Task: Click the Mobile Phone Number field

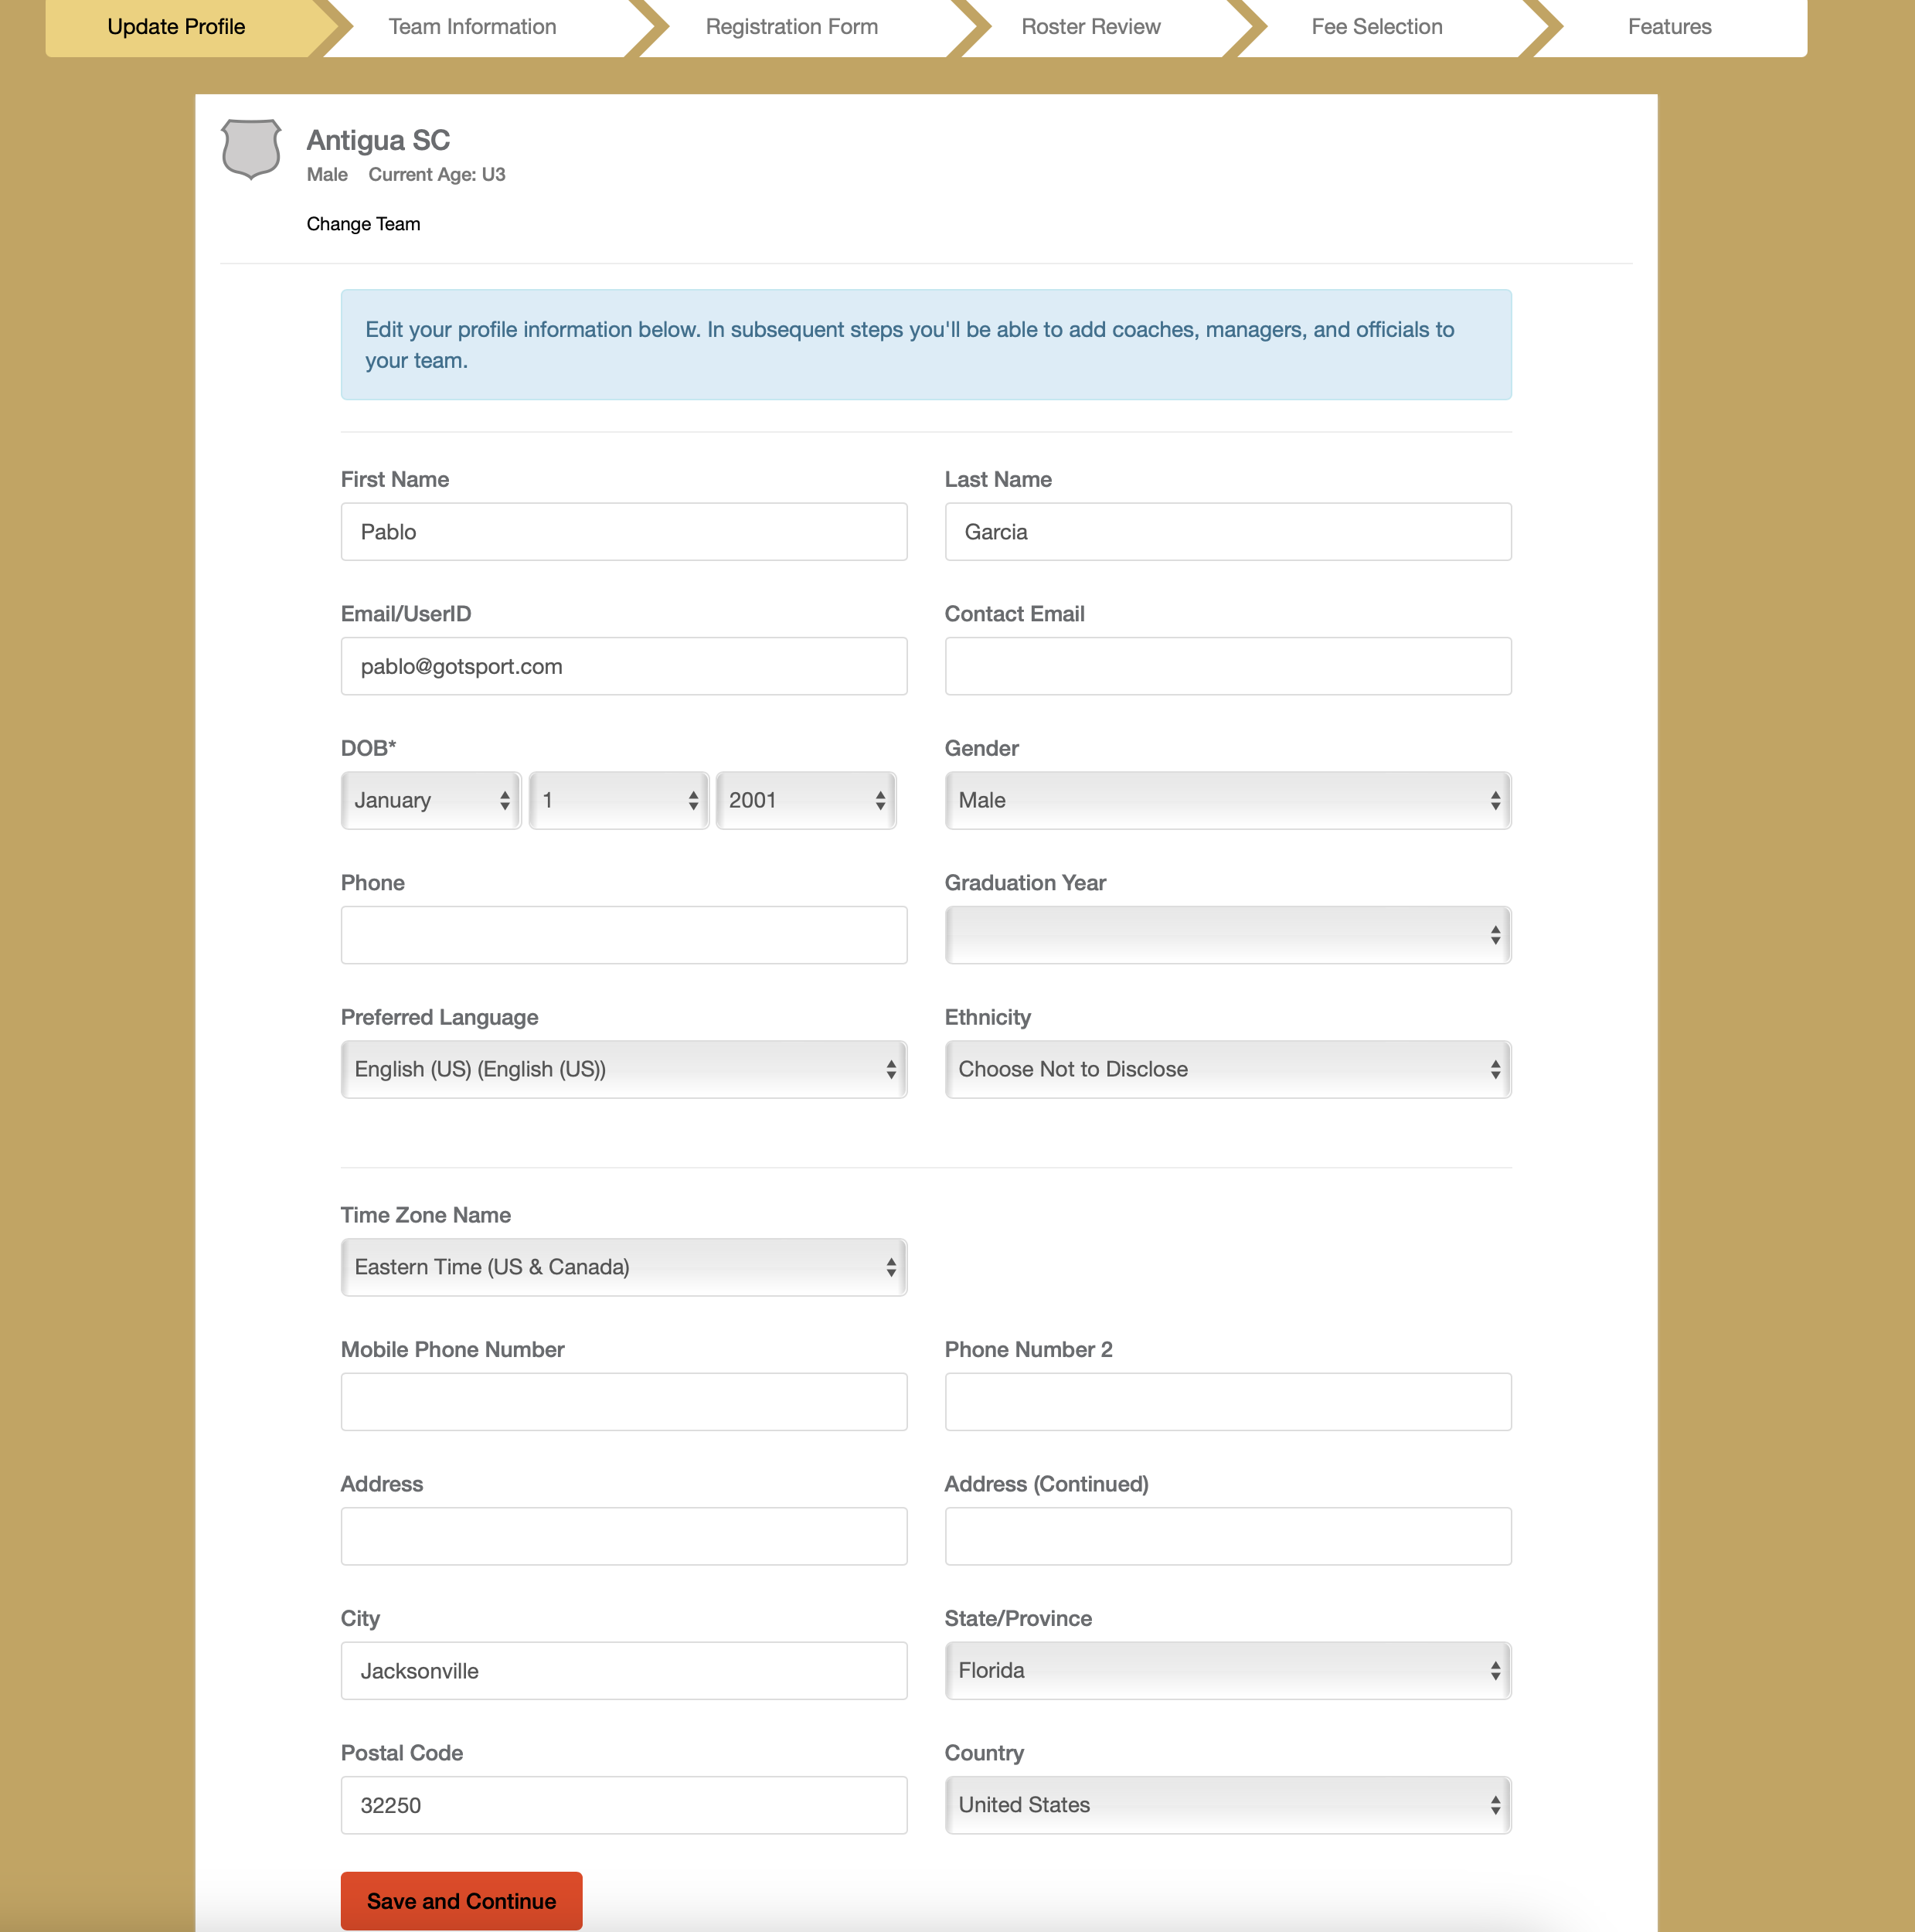Action: coord(624,1401)
